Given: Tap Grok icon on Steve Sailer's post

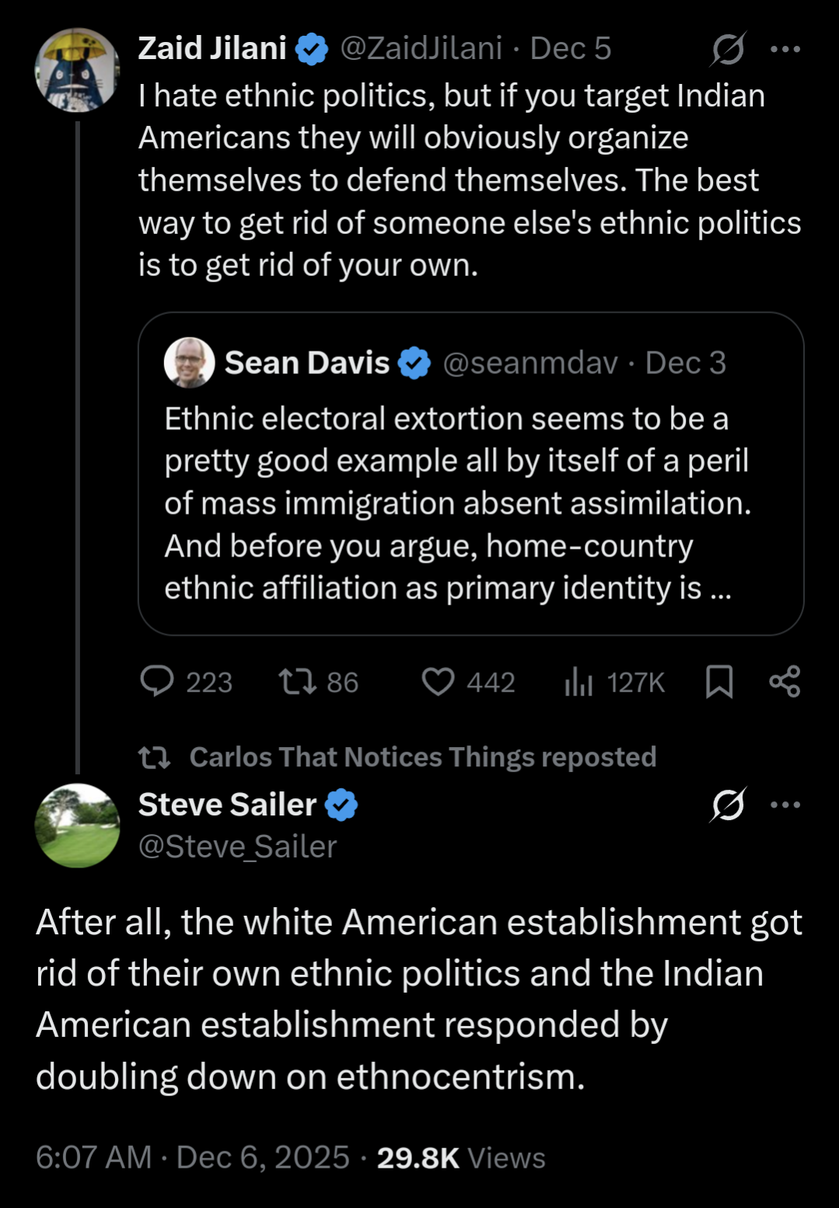Looking at the screenshot, I should (x=729, y=805).
